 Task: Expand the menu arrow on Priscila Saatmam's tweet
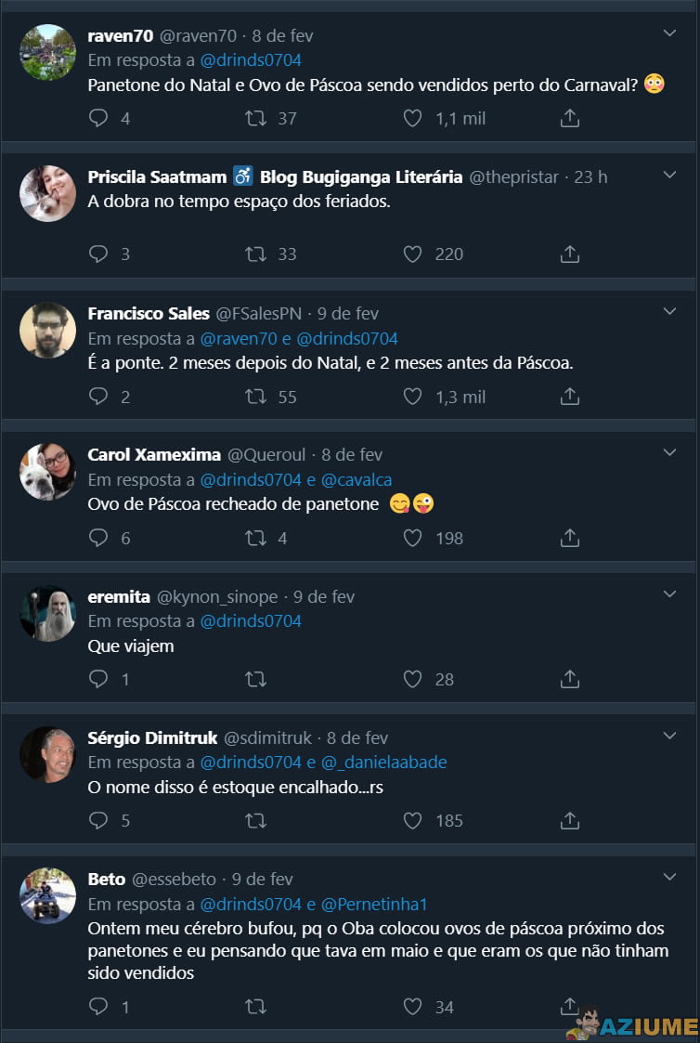click(x=669, y=174)
